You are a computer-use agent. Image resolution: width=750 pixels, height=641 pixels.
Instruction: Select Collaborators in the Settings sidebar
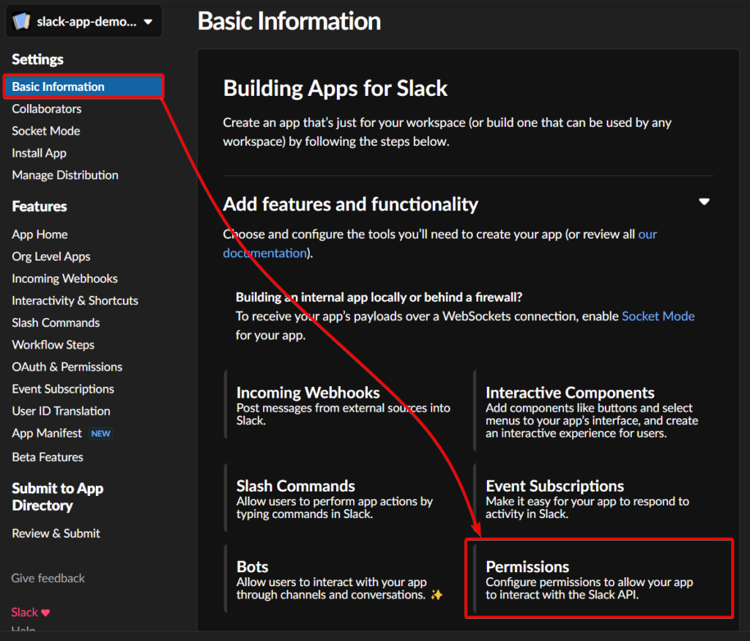pyautogui.click(x=46, y=108)
